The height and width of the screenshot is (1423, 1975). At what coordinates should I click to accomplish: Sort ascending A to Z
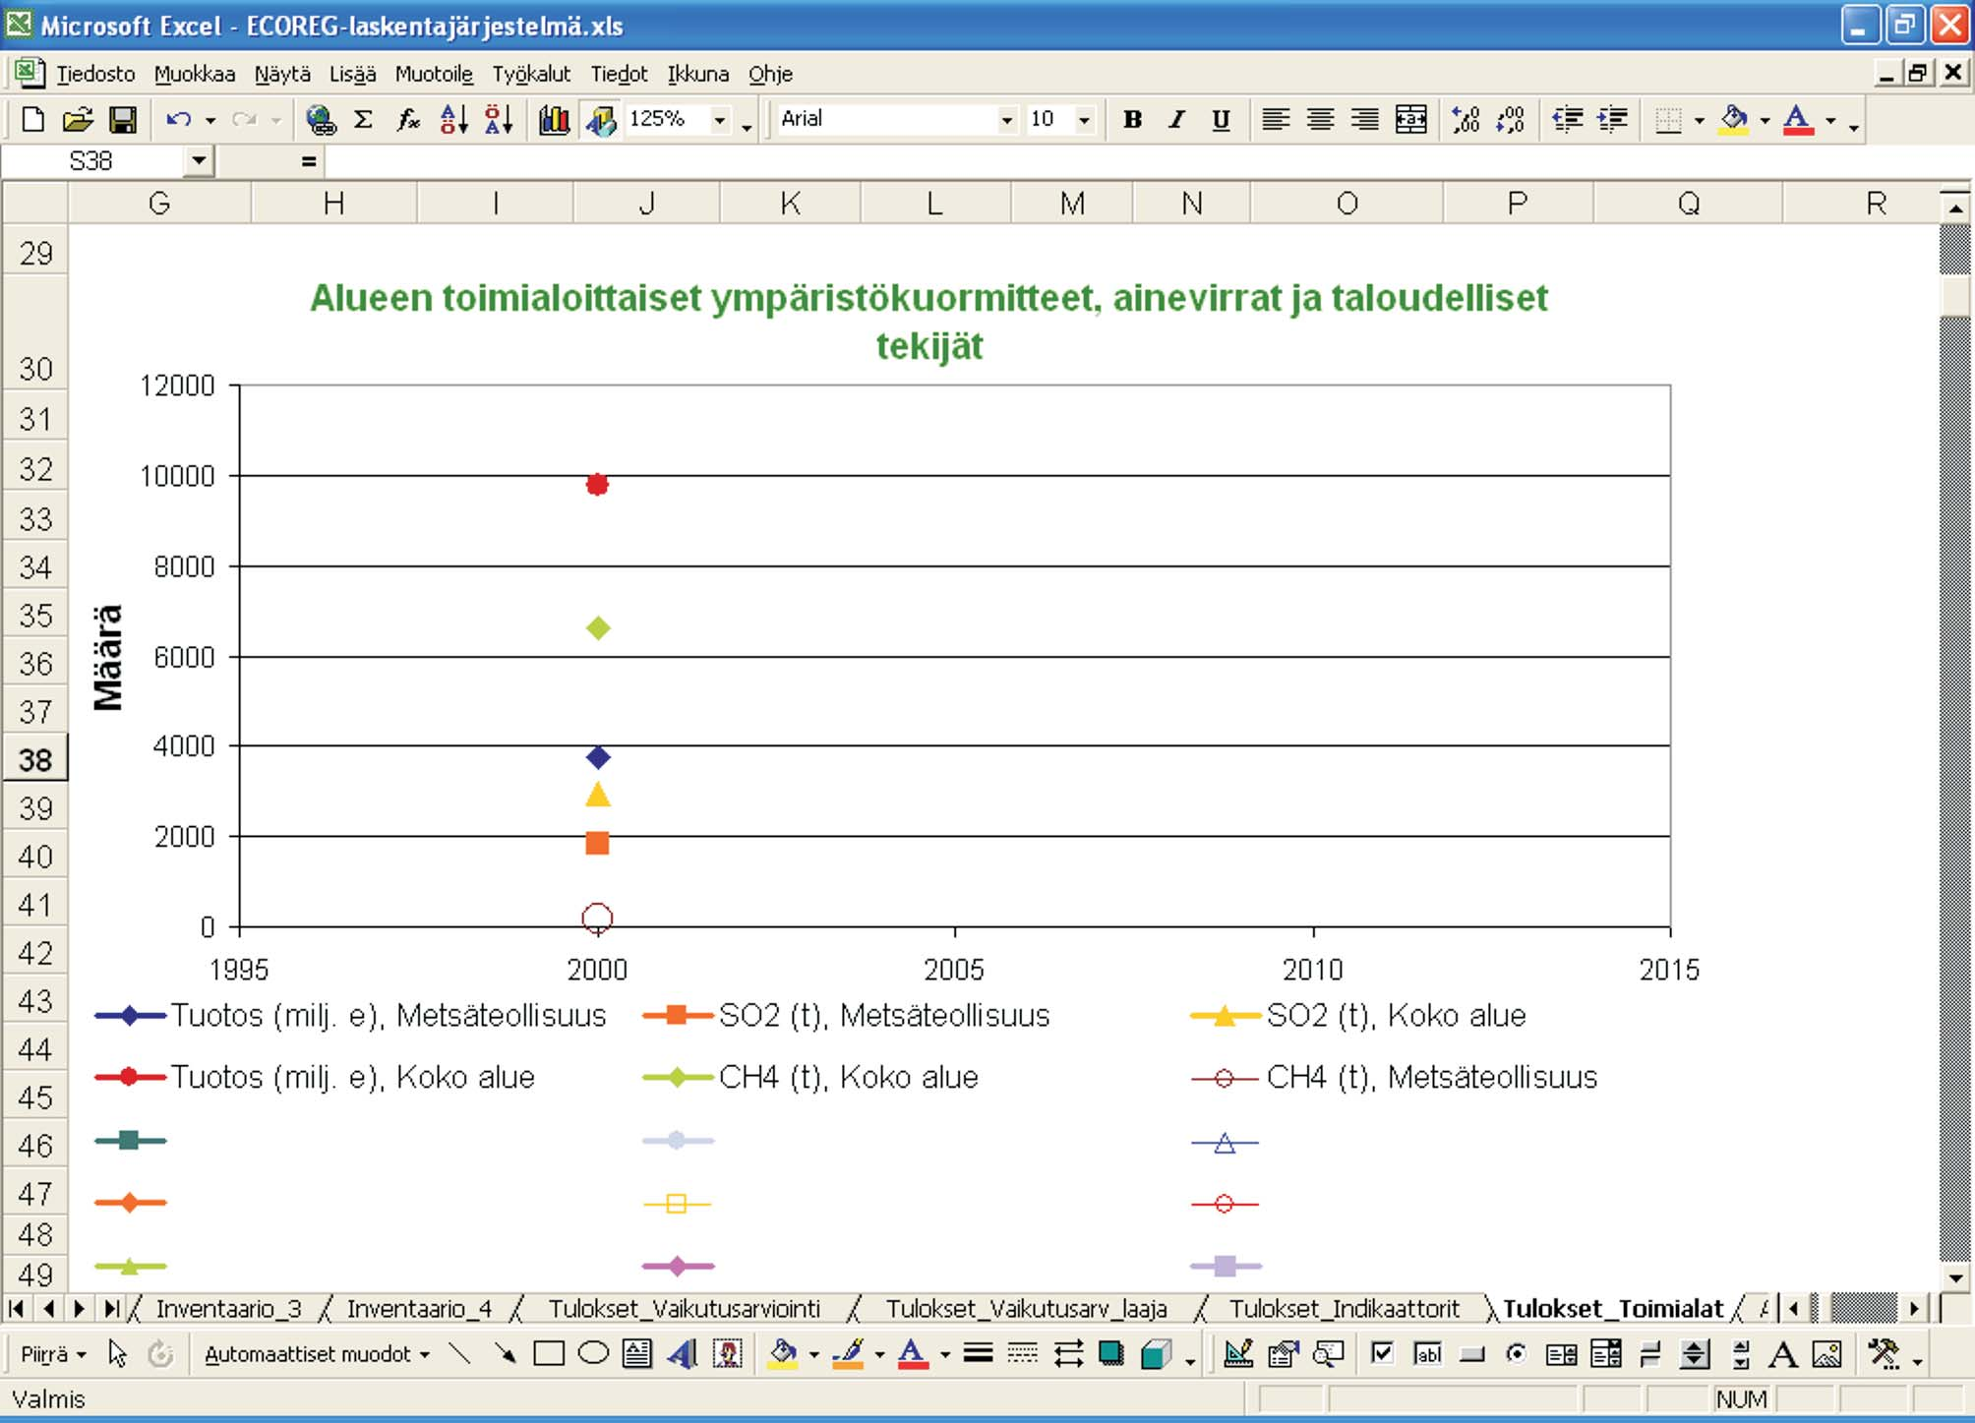point(453,120)
